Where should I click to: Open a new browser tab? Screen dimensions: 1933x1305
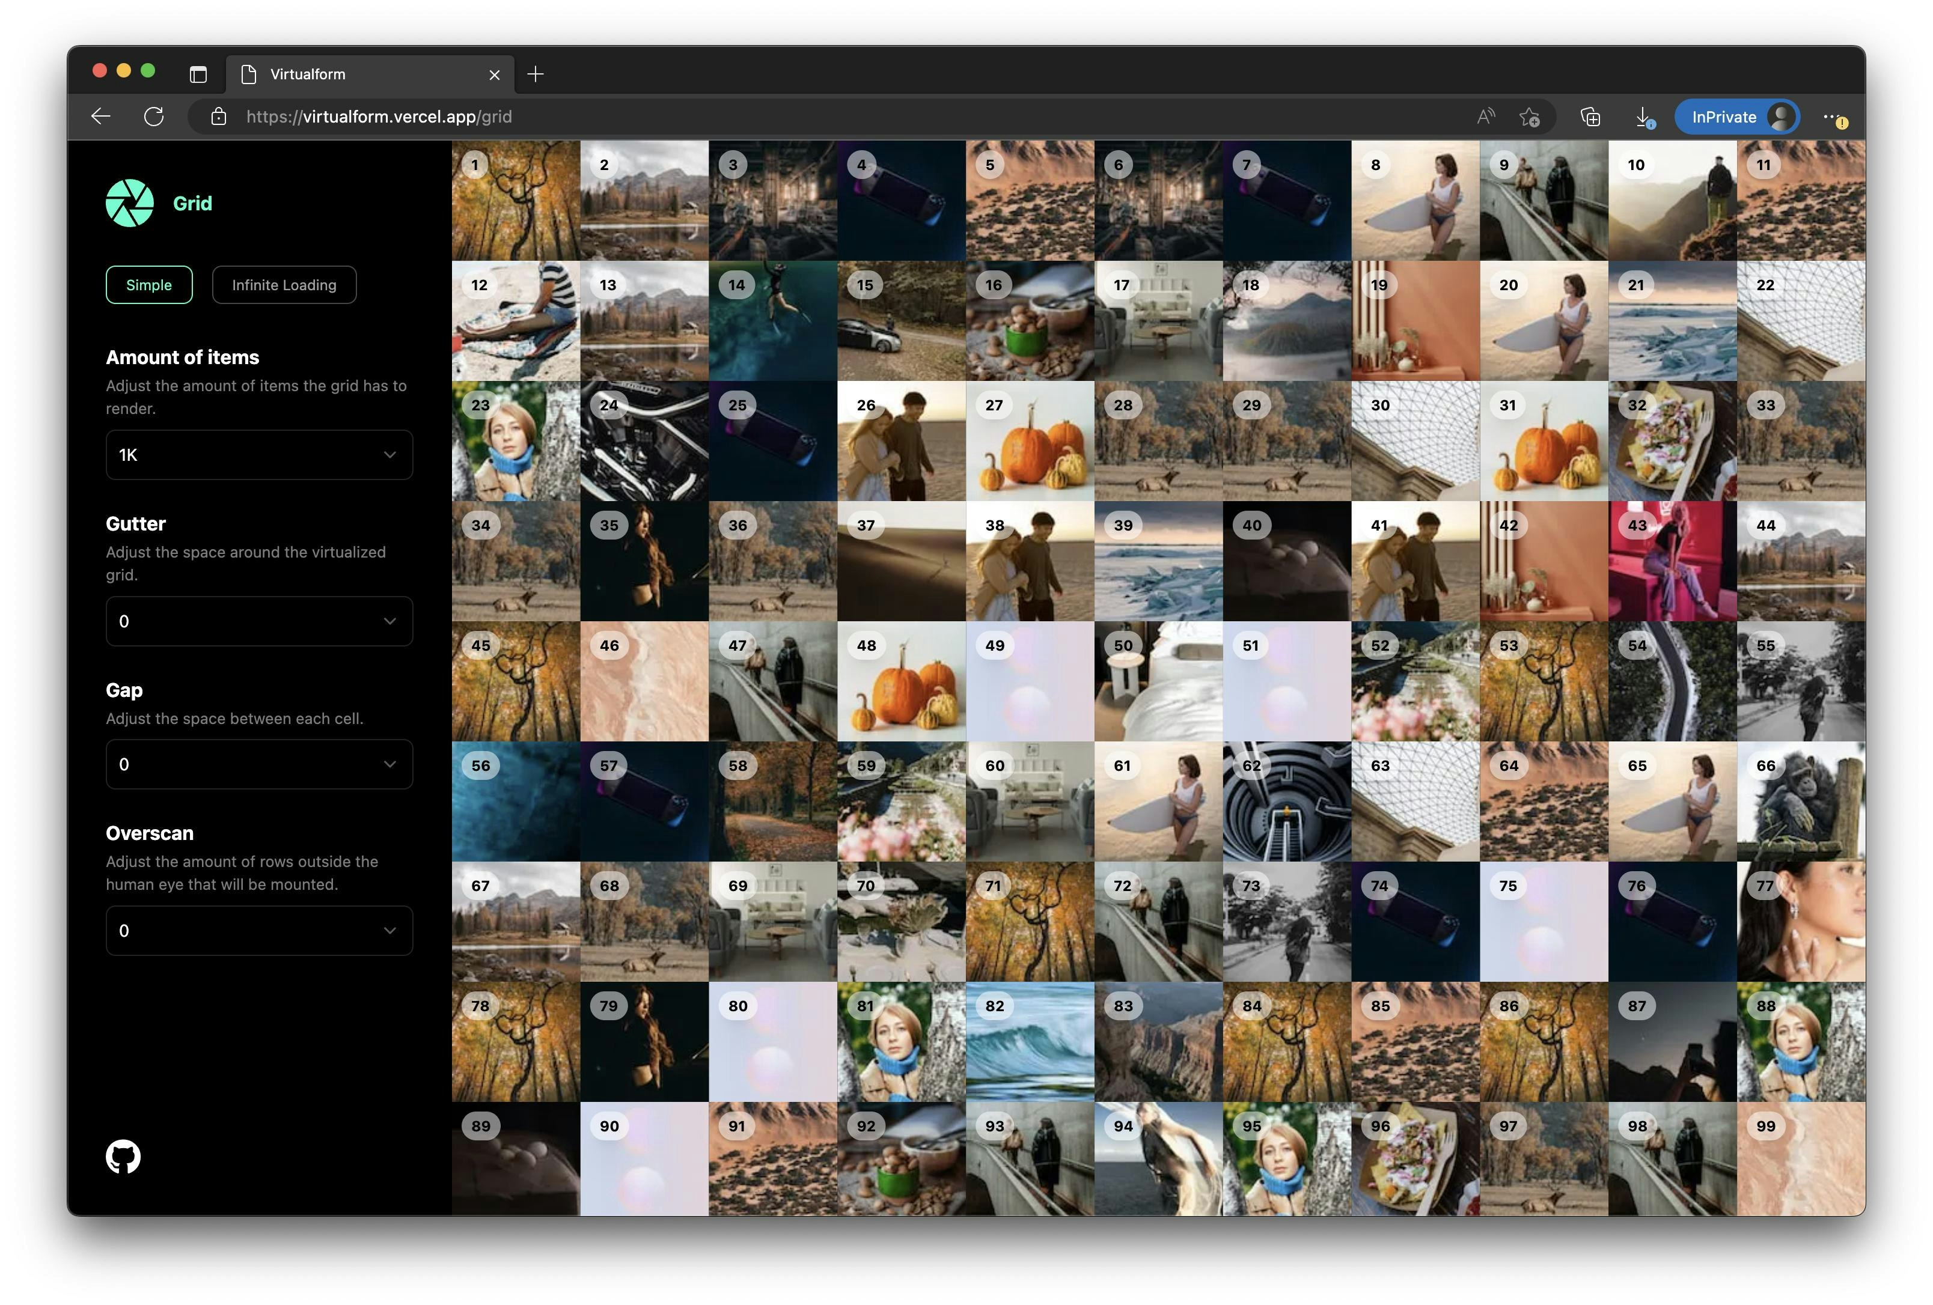point(536,74)
